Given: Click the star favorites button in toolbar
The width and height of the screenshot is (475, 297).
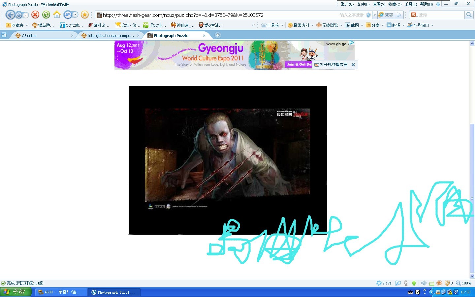Looking at the screenshot, I should click(x=85, y=15).
